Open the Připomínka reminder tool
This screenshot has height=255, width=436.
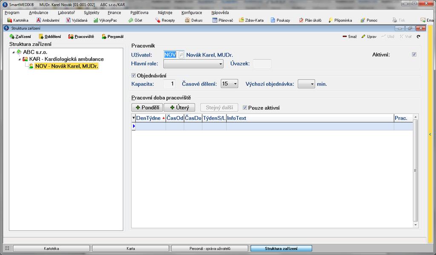[x=340, y=20]
